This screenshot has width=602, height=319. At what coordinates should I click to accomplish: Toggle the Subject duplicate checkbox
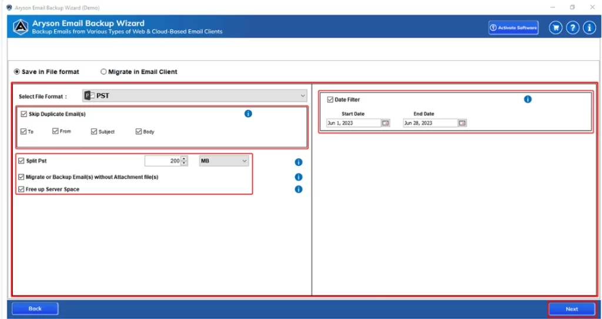click(x=94, y=132)
